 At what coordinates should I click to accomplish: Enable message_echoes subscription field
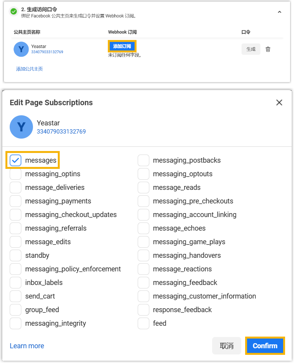(x=144, y=228)
